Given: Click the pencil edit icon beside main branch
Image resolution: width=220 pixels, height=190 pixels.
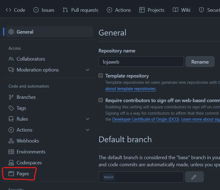Looking at the screenshot, I should coord(194,177).
